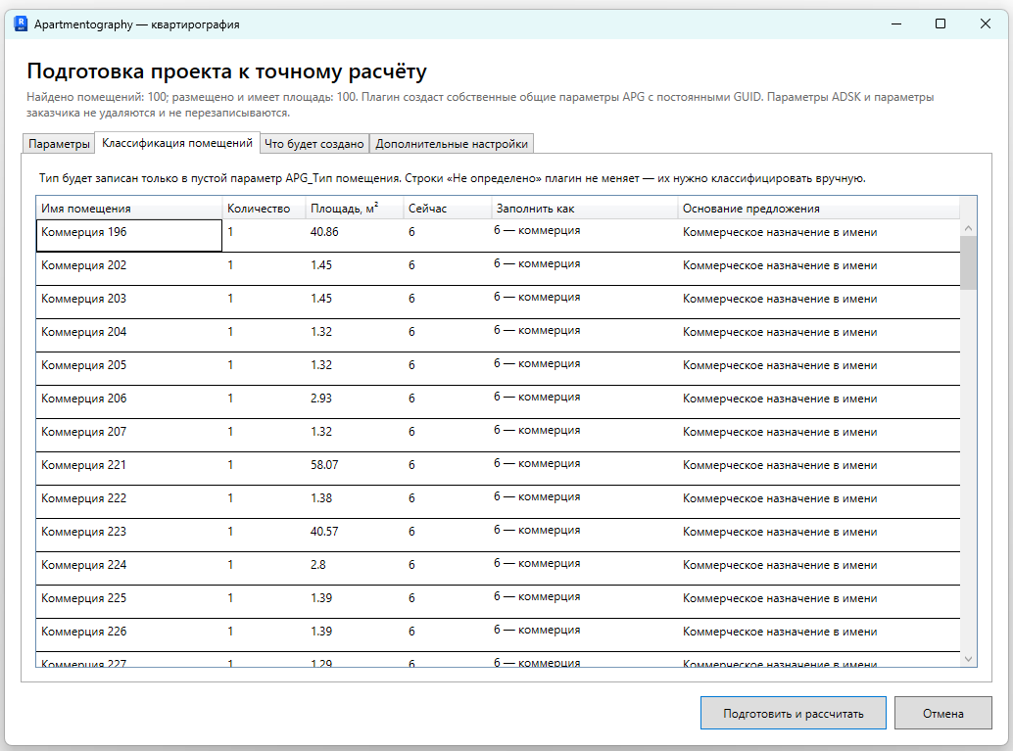This screenshot has width=1013, height=751.
Task: Close the Apartmentography window
Action: point(986,23)
